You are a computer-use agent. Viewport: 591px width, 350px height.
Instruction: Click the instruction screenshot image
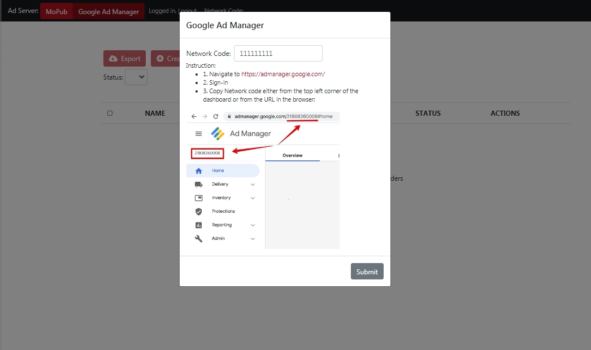pos(263,180)
